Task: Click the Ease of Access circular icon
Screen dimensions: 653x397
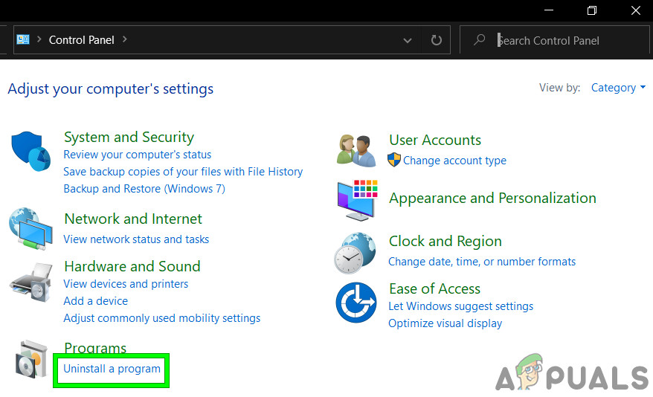Action: pos(356,303)
